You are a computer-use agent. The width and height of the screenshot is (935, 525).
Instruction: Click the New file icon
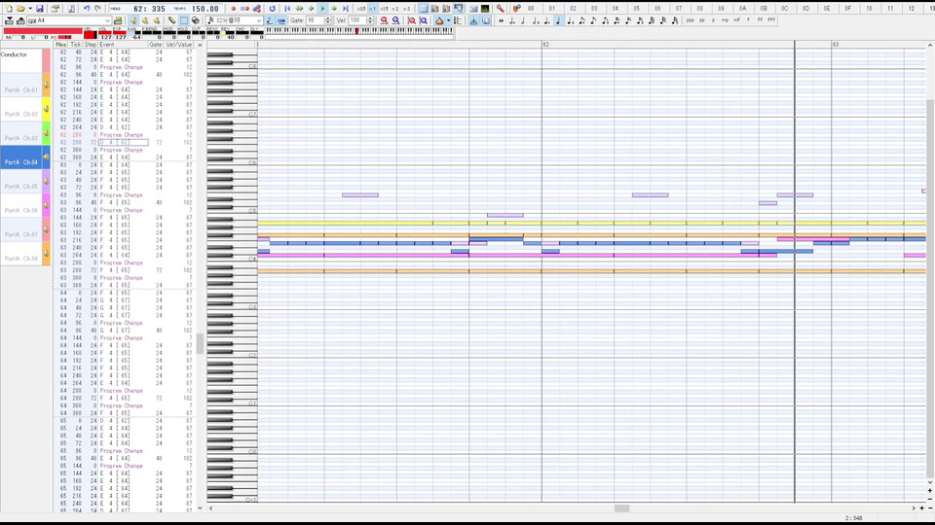point(9,9)
